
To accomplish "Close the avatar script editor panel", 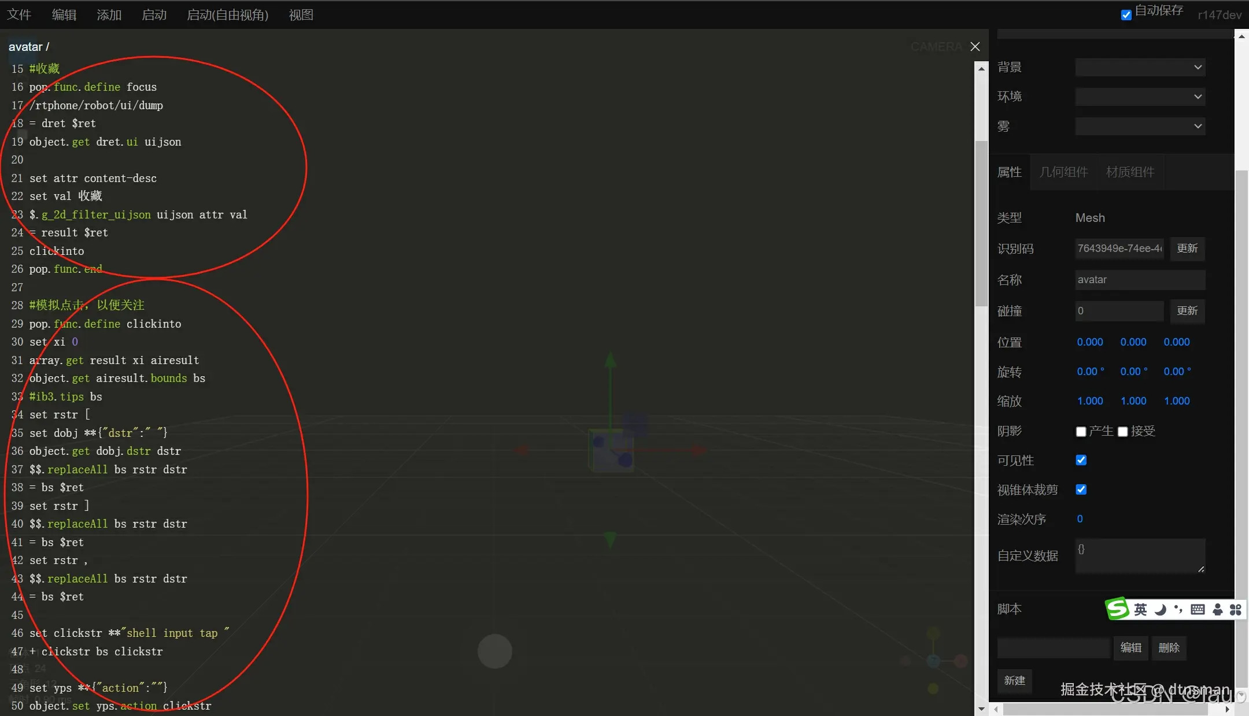I will click(x=975, y=46).
